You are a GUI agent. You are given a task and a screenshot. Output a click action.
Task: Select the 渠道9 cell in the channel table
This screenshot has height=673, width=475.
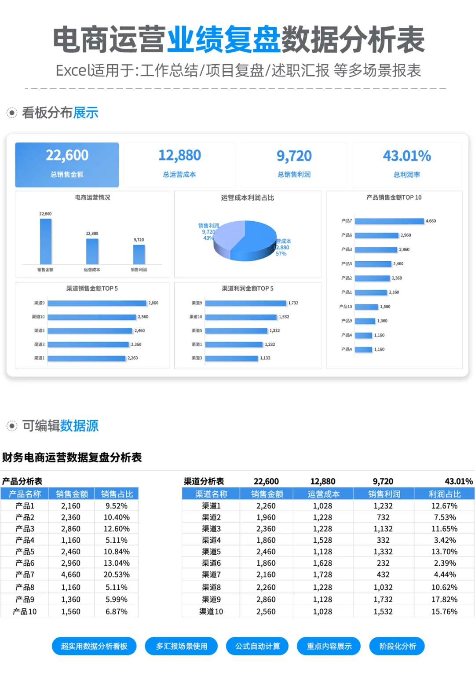(211, 599)
